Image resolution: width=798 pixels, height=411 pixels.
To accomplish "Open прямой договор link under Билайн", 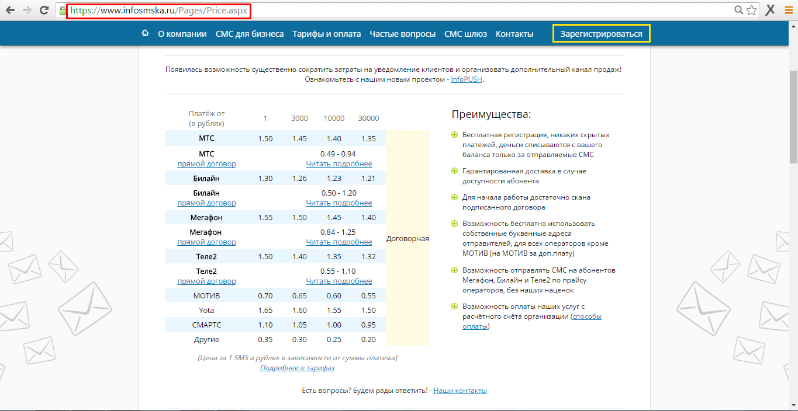I will [x=206, y=203].
